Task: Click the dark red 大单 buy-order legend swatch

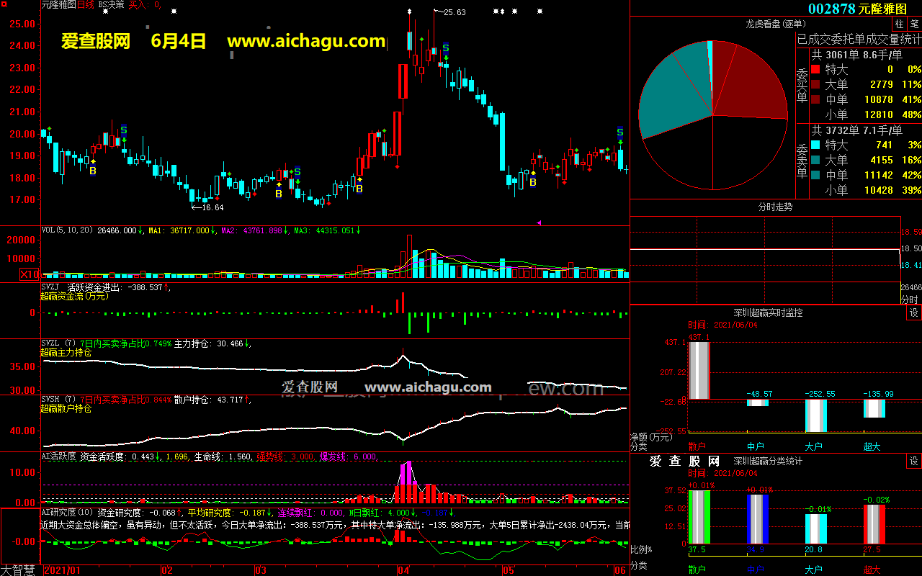Action: click(x=815, y=85)
